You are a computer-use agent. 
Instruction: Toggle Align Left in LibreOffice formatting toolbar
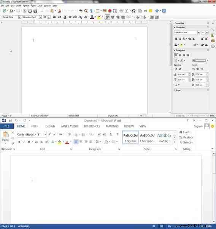coord(107,17)
